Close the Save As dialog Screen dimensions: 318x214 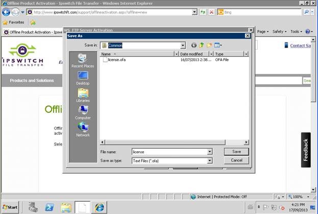(x=248, y=36)
